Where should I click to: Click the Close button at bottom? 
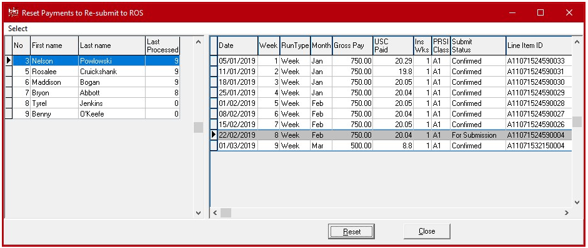427,232
